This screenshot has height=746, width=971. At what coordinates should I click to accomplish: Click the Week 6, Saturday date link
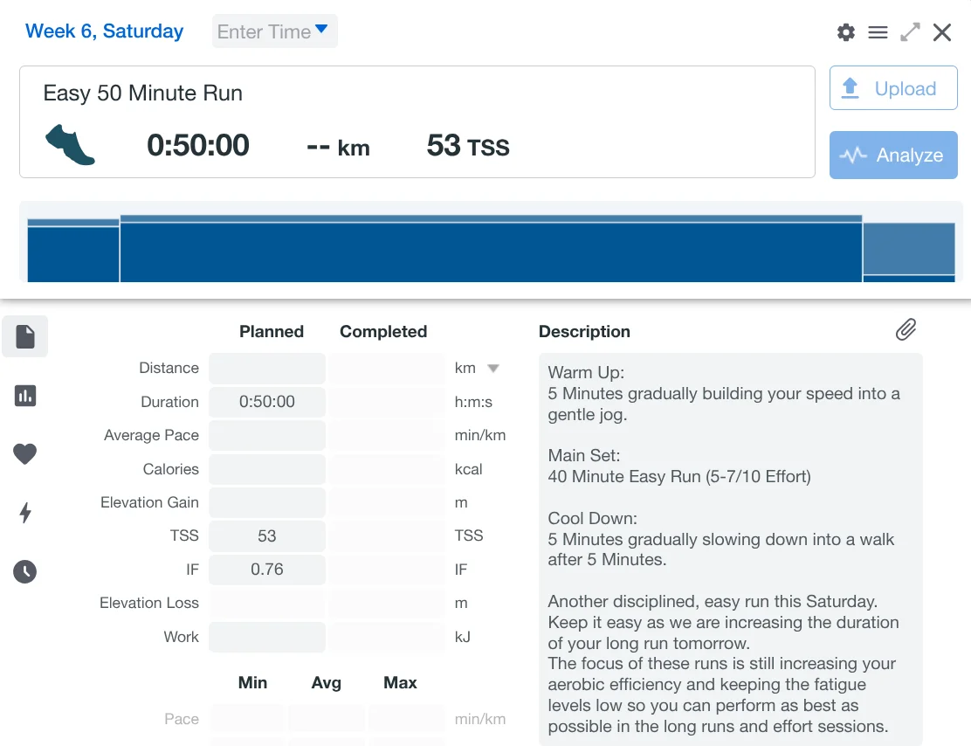click(104, 31)
